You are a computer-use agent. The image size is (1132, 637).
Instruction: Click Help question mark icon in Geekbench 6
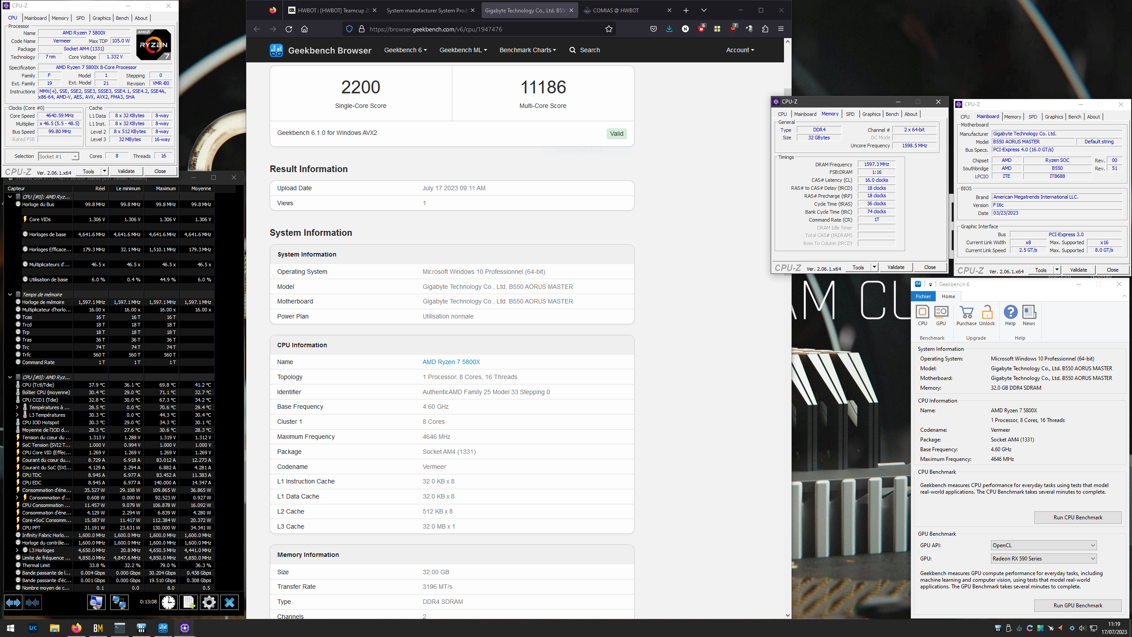1010,315
